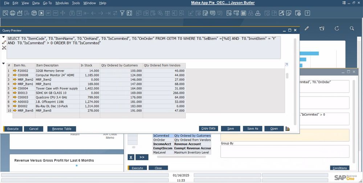This screenshot has width=363, height=183.
Task: Open chart icon next to Open button
Action: click(287, 128)
